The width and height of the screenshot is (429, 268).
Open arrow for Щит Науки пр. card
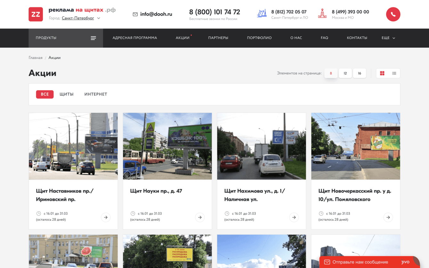(x=200, y=217)
